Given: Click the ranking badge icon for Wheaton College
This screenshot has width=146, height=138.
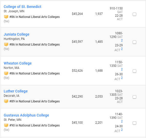Looking at the screenshot, I should (6, 73).
